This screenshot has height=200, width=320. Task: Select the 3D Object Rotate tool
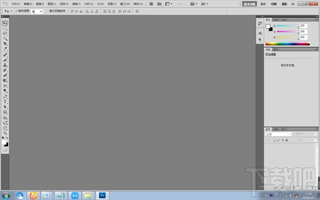5,118
